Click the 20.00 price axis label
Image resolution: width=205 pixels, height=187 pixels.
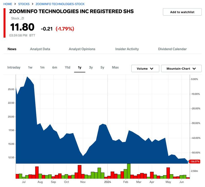click(x=11, y=117)
